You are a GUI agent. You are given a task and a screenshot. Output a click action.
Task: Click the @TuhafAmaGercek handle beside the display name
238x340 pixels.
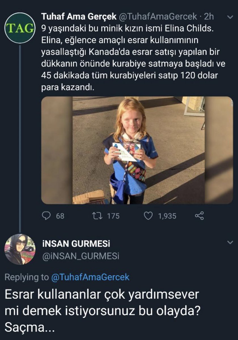click(158, 17)
